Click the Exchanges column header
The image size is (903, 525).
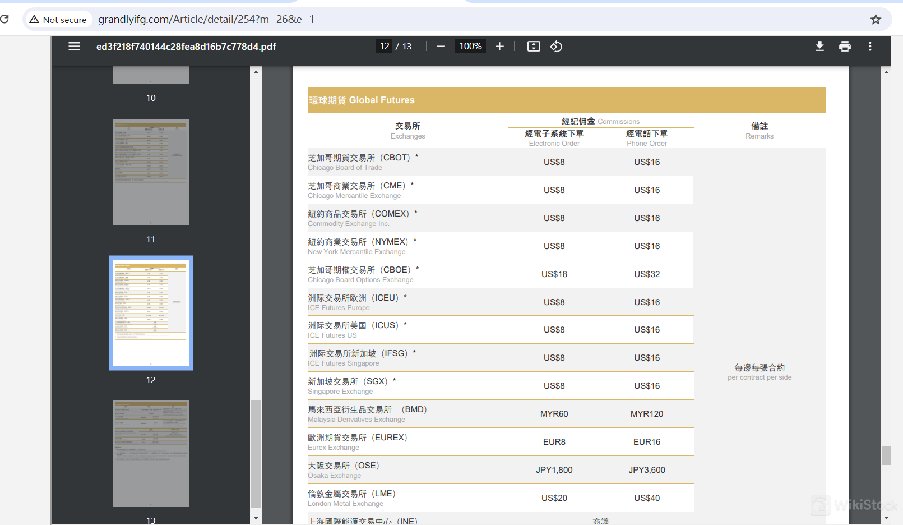tap(407, 131)
